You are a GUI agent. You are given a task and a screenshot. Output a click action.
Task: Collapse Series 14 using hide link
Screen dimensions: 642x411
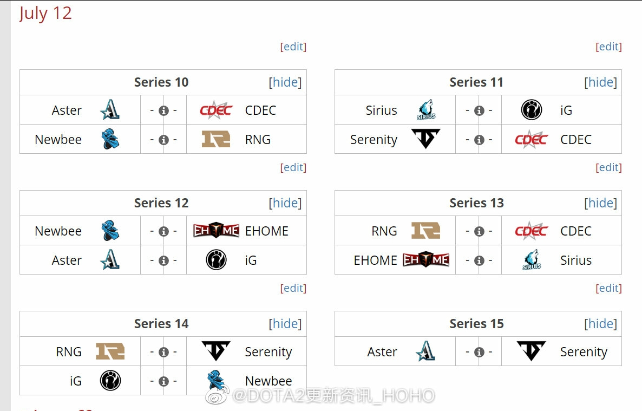tap(285, 324)
